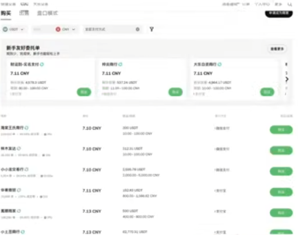Click the verified badge on the third beginner card
The width and height of the screenshot is (298, 235).
click(220, 64)
